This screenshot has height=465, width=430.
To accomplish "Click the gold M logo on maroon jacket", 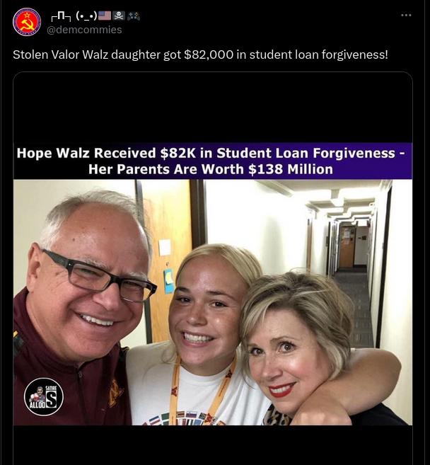I will point(115,393).
